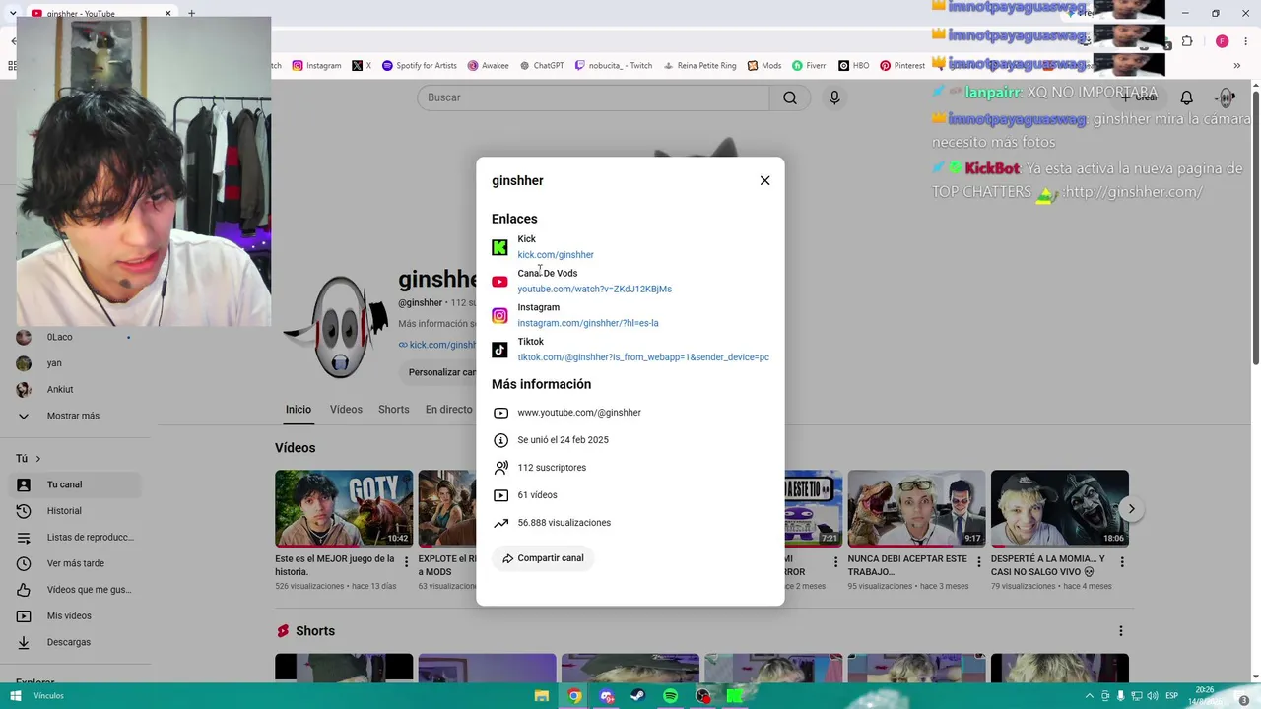Click the Kick logo icon in Enlaces
This screenshot has width=1261, height=709.
pyautogui.click(x=499, y=247)
